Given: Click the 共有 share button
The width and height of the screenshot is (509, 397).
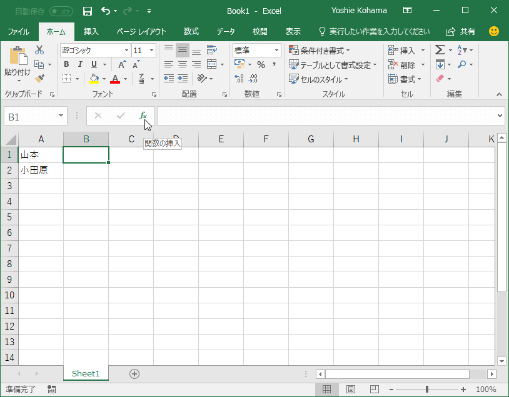Looking at the screenshot, I should click(461, 31).
